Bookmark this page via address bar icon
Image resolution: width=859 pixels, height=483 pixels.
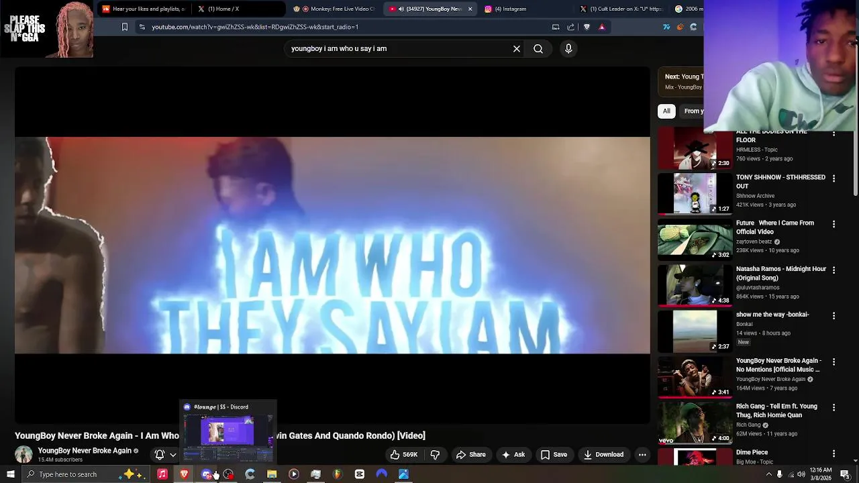(124, 27)
